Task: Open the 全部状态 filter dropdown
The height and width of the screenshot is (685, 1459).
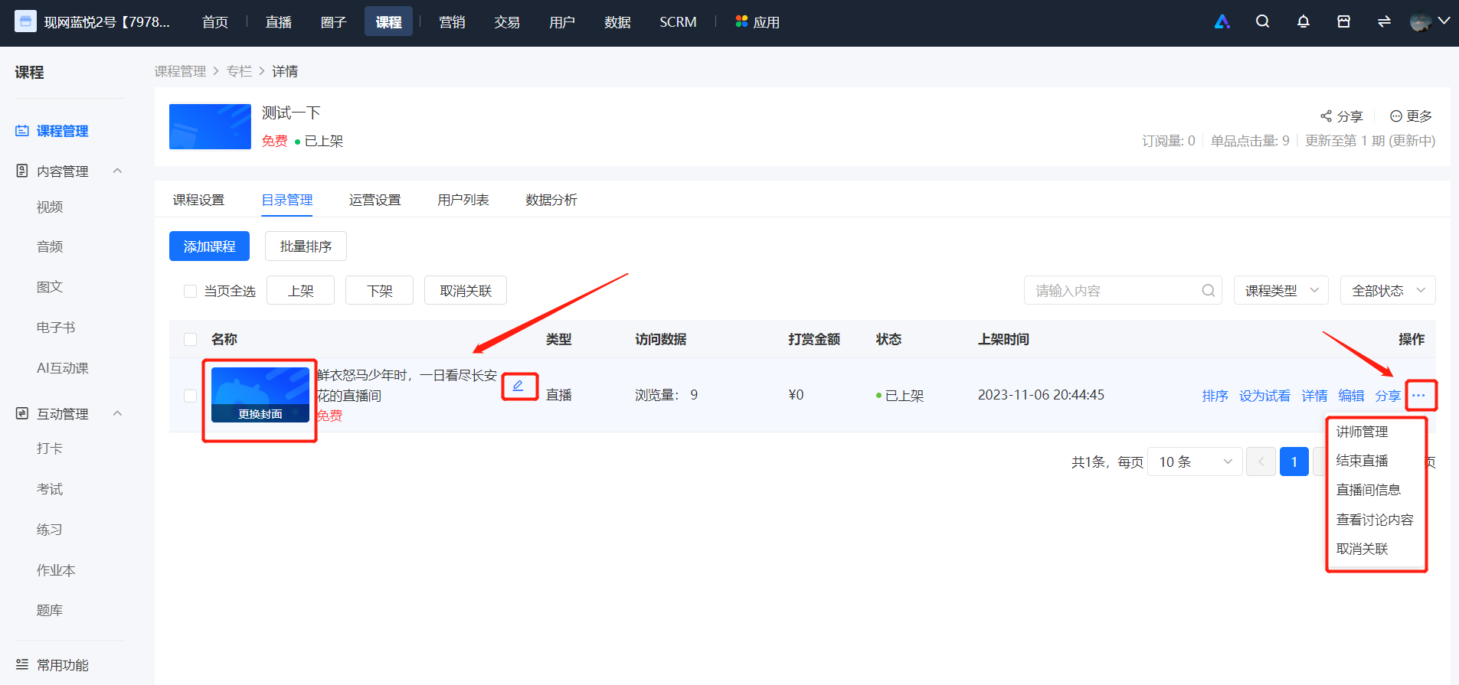Action: (1387, 291)
